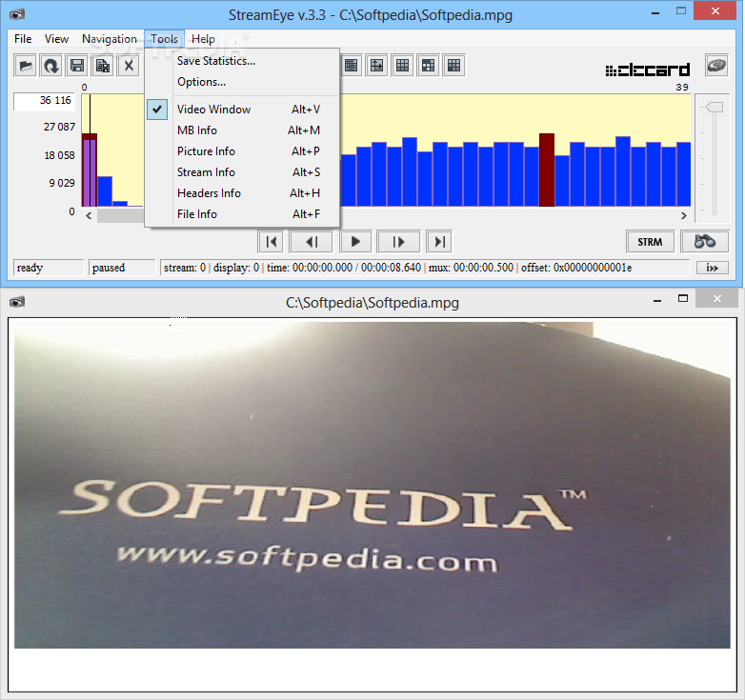
Task: Select MB Info in the menu
Action: (x=242, y=130)
